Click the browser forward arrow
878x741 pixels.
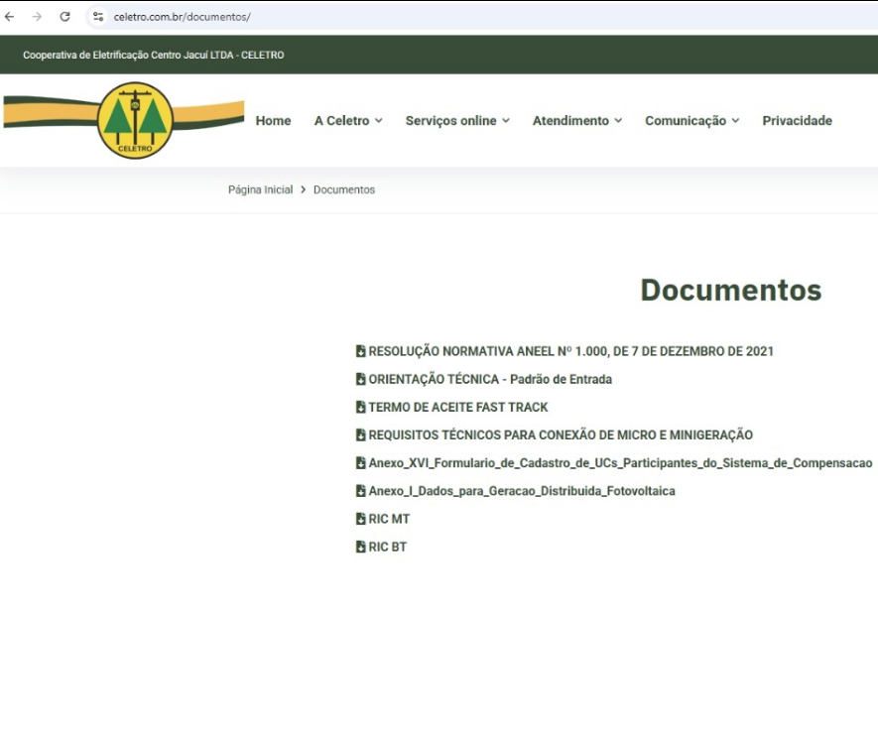37,17
